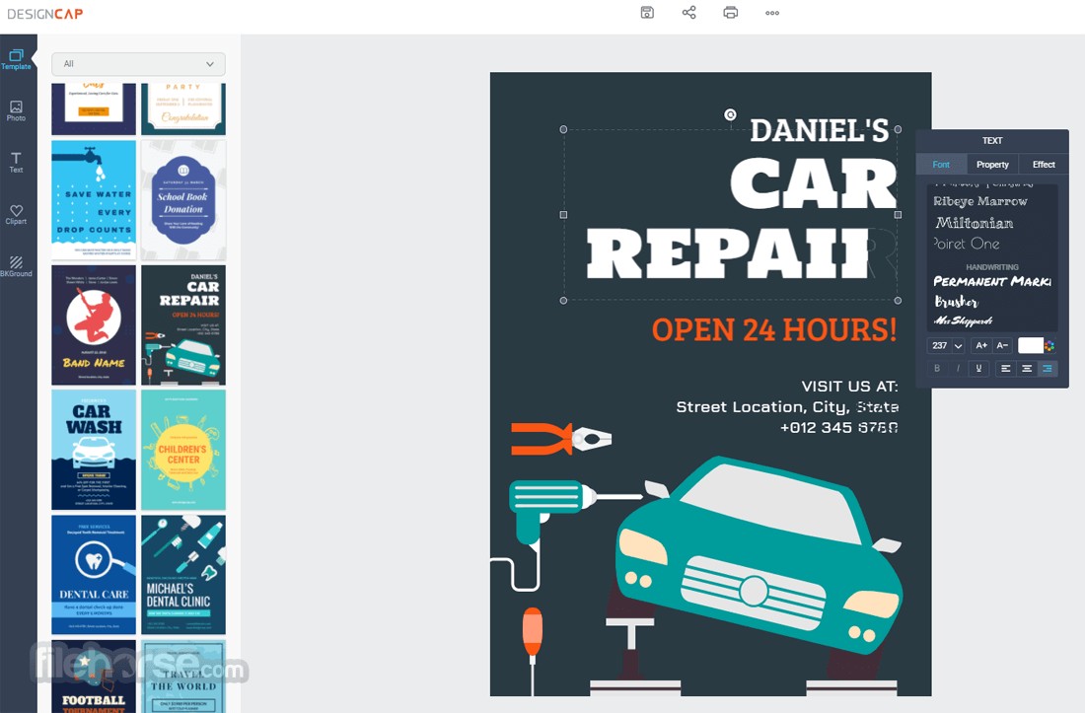Choose the Permanent Marker font
Viewport: 1085px width, 713px height.
pyautogui.click(x=992, y=281)
